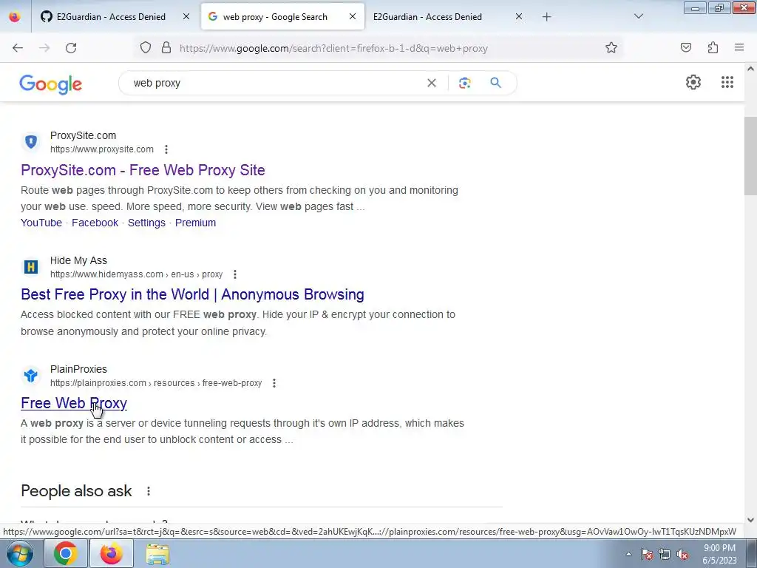Click scrollbar down arrow
The image size is (757, 568).
[x=750, y=520]
